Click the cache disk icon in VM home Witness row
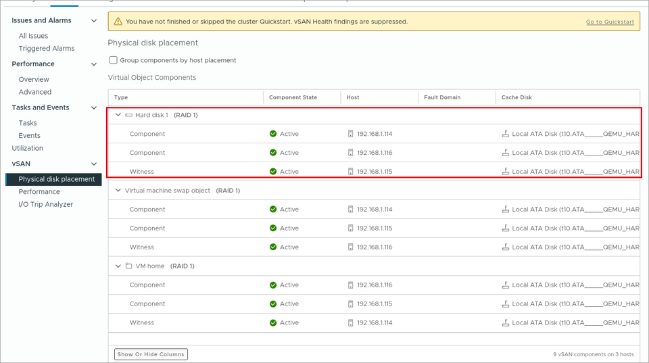The image size is (649, 363). pyautogui.click(x=506, y=323)
